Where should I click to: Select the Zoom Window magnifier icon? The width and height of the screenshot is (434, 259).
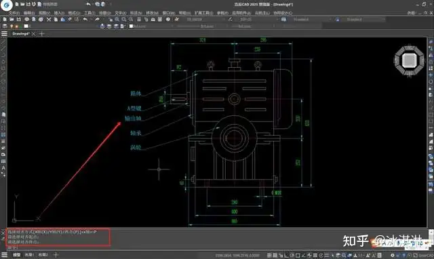point(123,20)
